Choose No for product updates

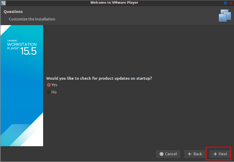pyautogui.click(x=49, y=92)
